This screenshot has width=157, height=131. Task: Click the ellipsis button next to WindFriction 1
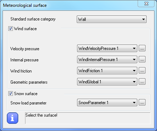142,70
